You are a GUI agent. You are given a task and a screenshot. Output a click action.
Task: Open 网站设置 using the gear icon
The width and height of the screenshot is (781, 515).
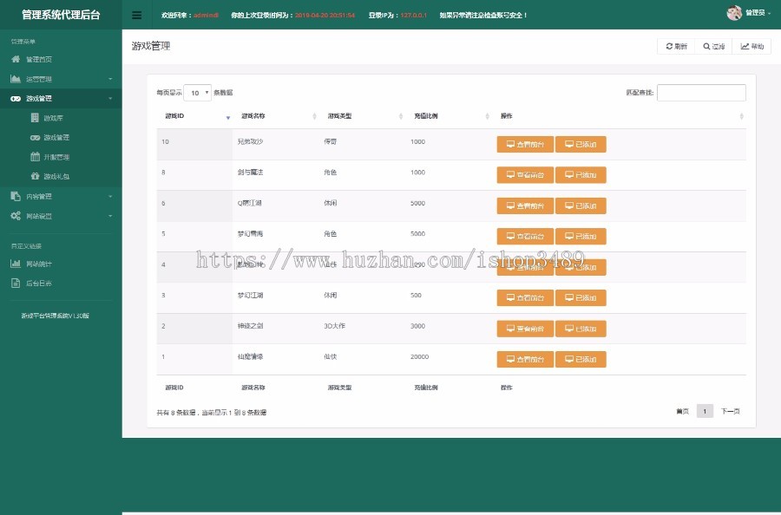tap(16, 214)
